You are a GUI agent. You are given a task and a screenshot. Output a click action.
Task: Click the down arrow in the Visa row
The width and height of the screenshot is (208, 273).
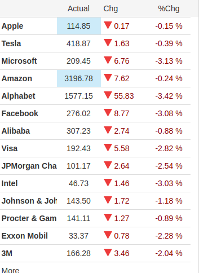click(x=108, y=148)
